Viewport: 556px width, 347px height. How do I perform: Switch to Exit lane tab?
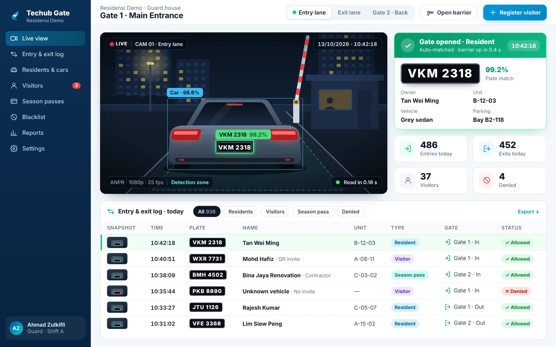(x=349, y=13)
